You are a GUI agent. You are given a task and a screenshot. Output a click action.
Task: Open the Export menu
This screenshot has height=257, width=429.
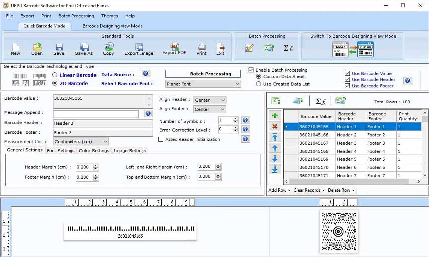point(27,16)
